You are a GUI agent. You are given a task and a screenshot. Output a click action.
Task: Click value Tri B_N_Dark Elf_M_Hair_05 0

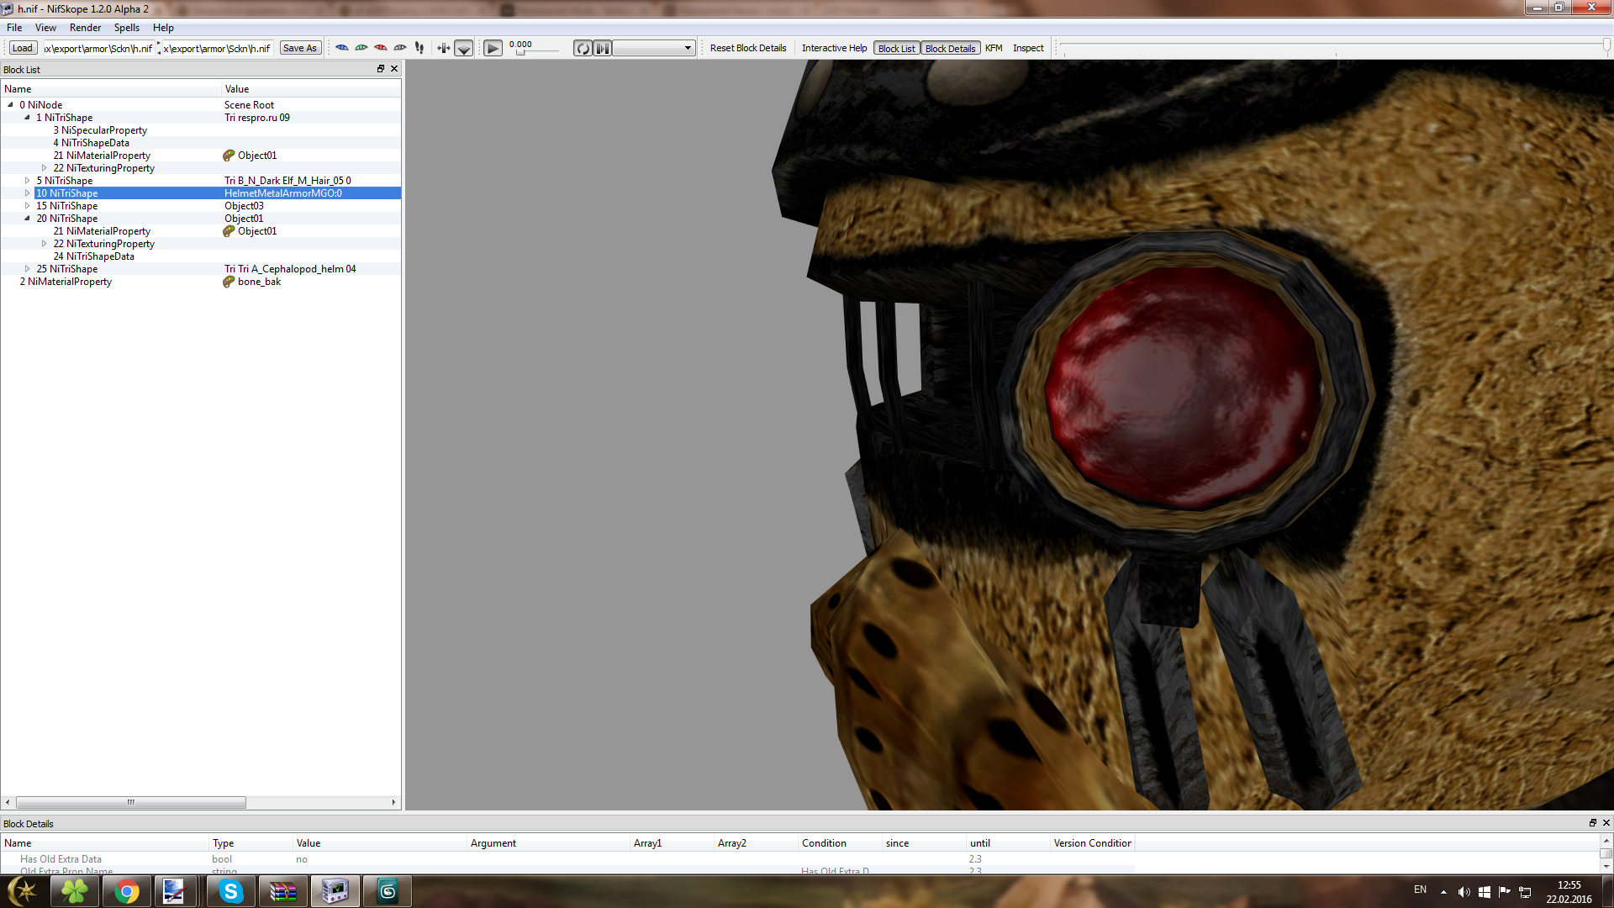(x=287, y=181)
